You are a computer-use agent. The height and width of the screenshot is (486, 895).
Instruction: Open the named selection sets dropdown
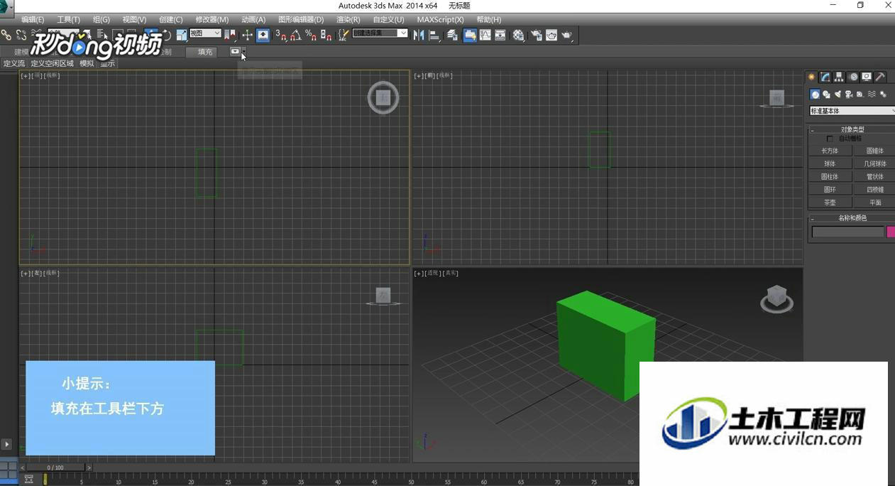click(x=380, y=33)
